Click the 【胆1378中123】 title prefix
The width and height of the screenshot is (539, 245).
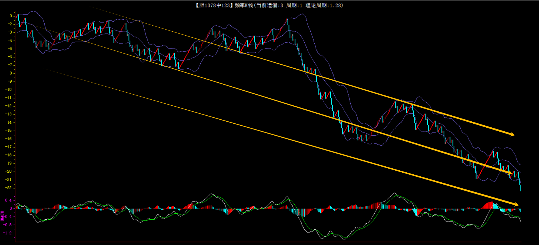[x=214, y=5]
